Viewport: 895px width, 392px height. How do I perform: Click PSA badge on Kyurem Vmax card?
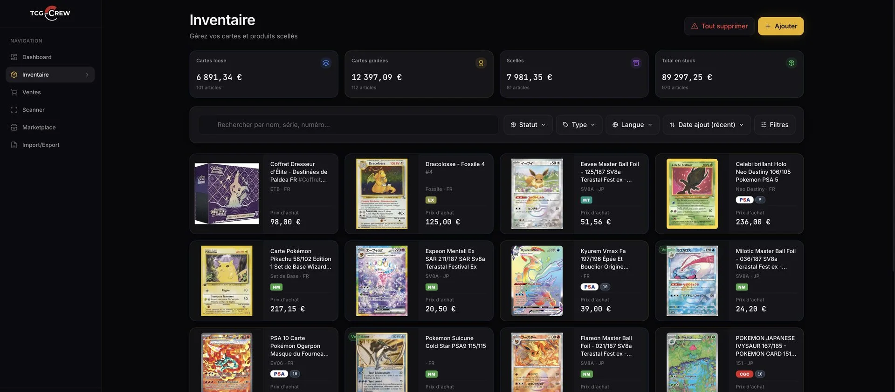590,287
